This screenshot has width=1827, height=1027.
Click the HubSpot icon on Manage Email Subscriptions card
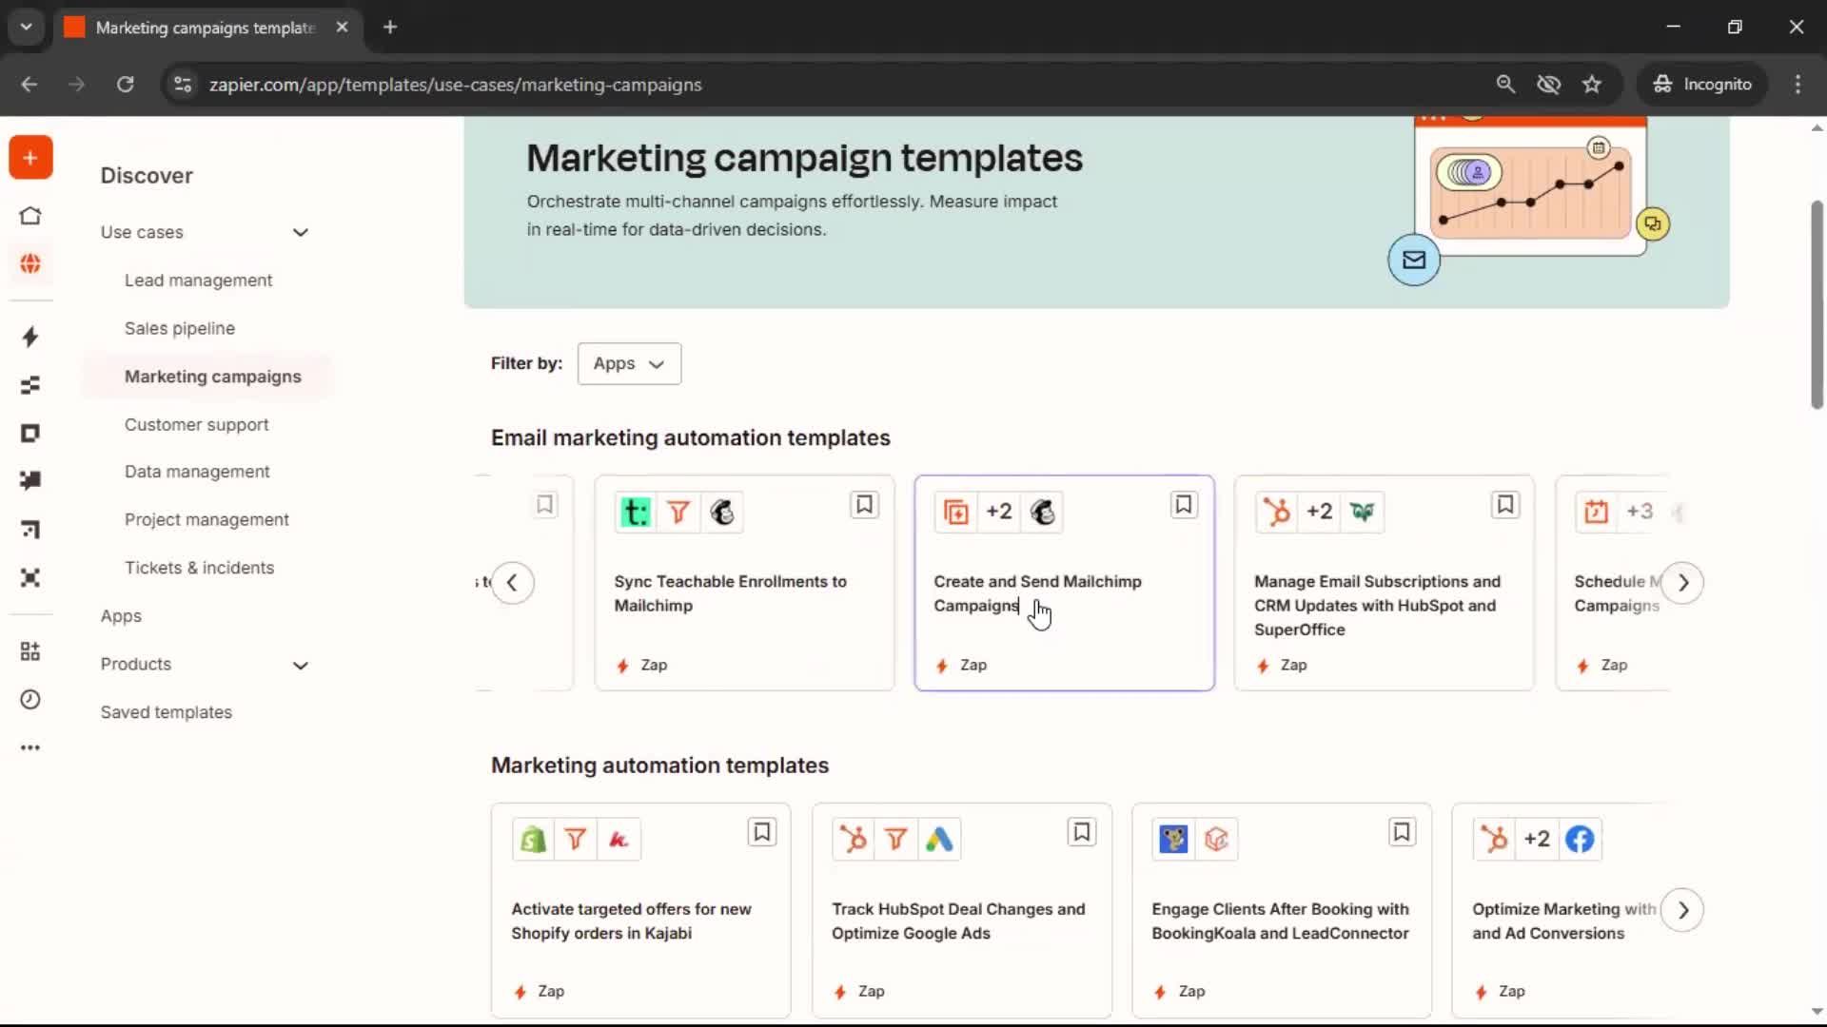(x=1276, y=513)
